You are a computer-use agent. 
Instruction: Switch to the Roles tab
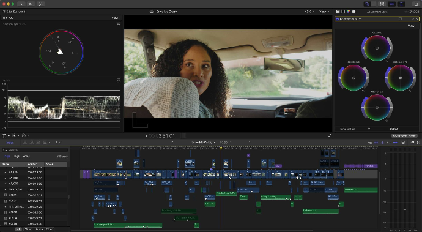click(26, 157)
